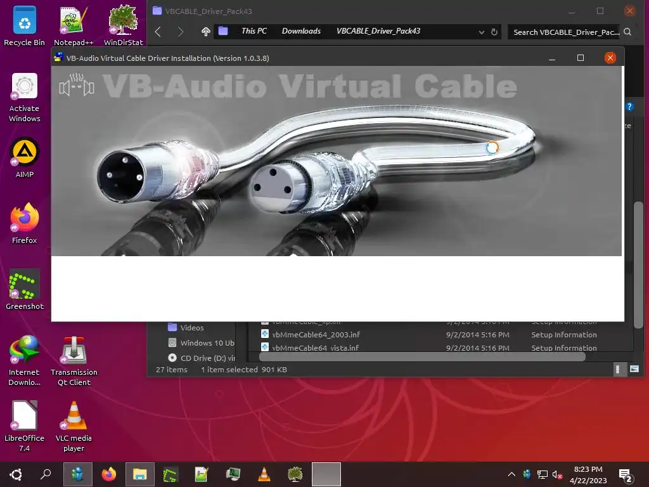Open Notepad++ from the taskbar
The image size is (649, 487).
tap(202, 474)
